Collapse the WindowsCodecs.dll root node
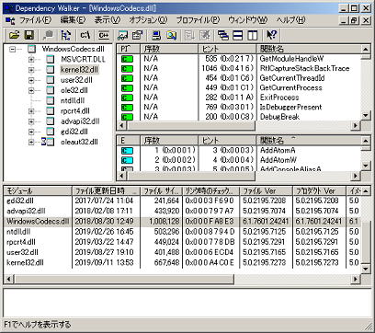 [x=12, y=49]
